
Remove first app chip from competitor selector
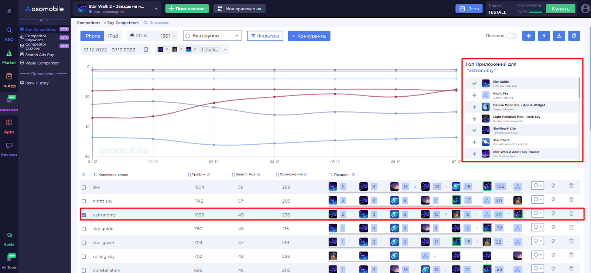coord(167,49)
